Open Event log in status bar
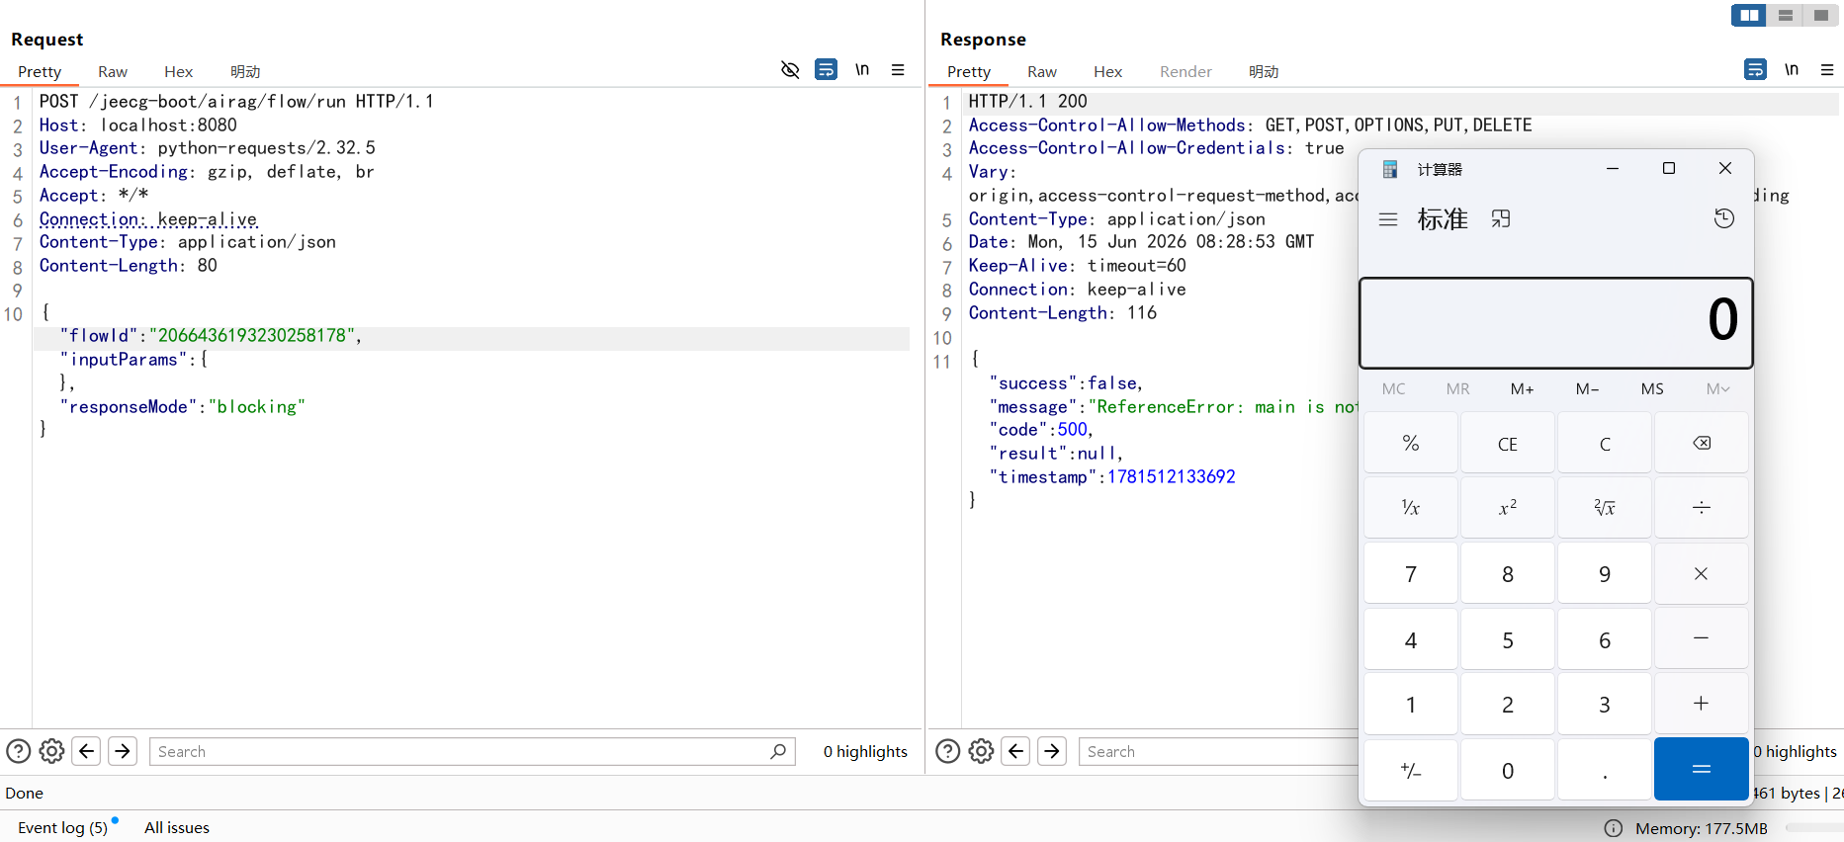1844x842 pixels. [x=62, y=828]
